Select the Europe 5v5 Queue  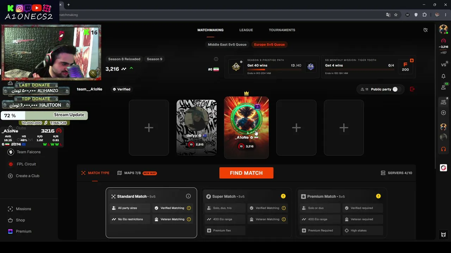[269, 45]
